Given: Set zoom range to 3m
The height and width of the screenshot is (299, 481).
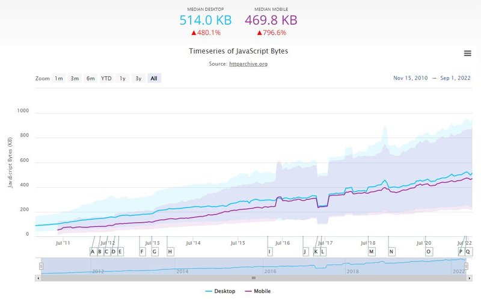Looking at the screenshot, I should pos(75,78).
